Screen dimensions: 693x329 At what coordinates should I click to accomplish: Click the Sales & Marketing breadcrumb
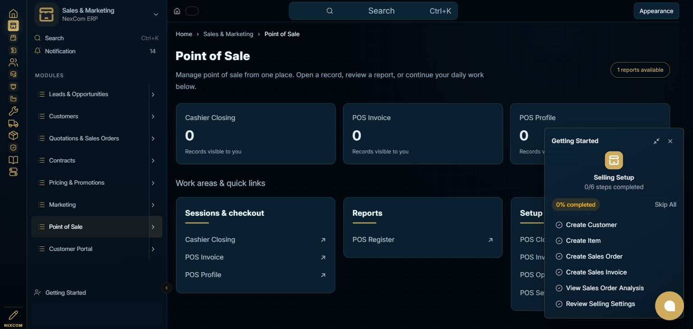(228, 34)
